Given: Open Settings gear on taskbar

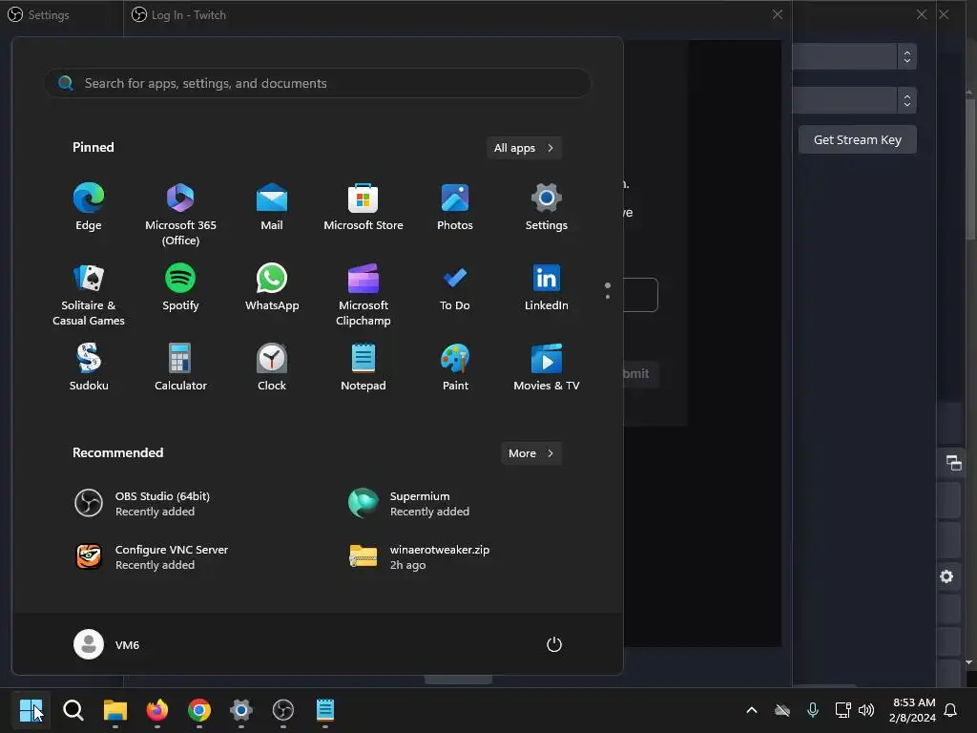Looking at the screenshot, I should click(x=241, y=710).
